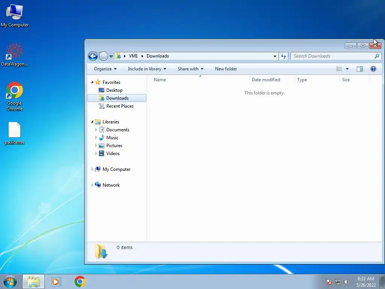Expand the address bar previous locations dropdown
Screen dimensions: 385x289
point(275,56)
